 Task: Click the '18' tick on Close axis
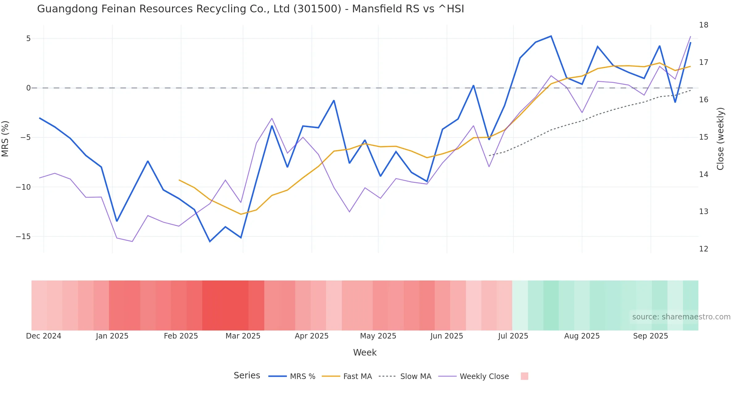704,25
